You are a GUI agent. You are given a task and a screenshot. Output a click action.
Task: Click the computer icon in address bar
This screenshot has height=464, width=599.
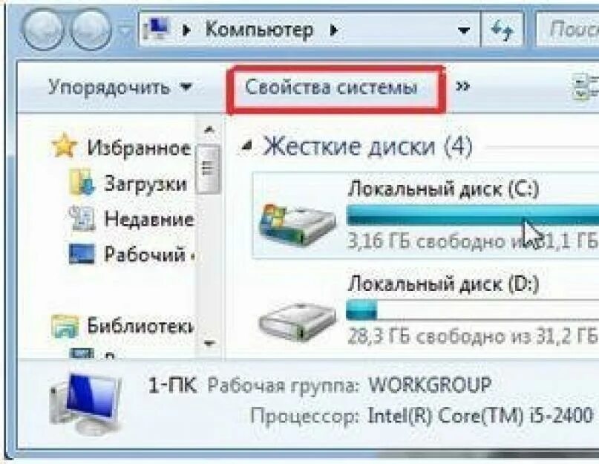point(157,30)
